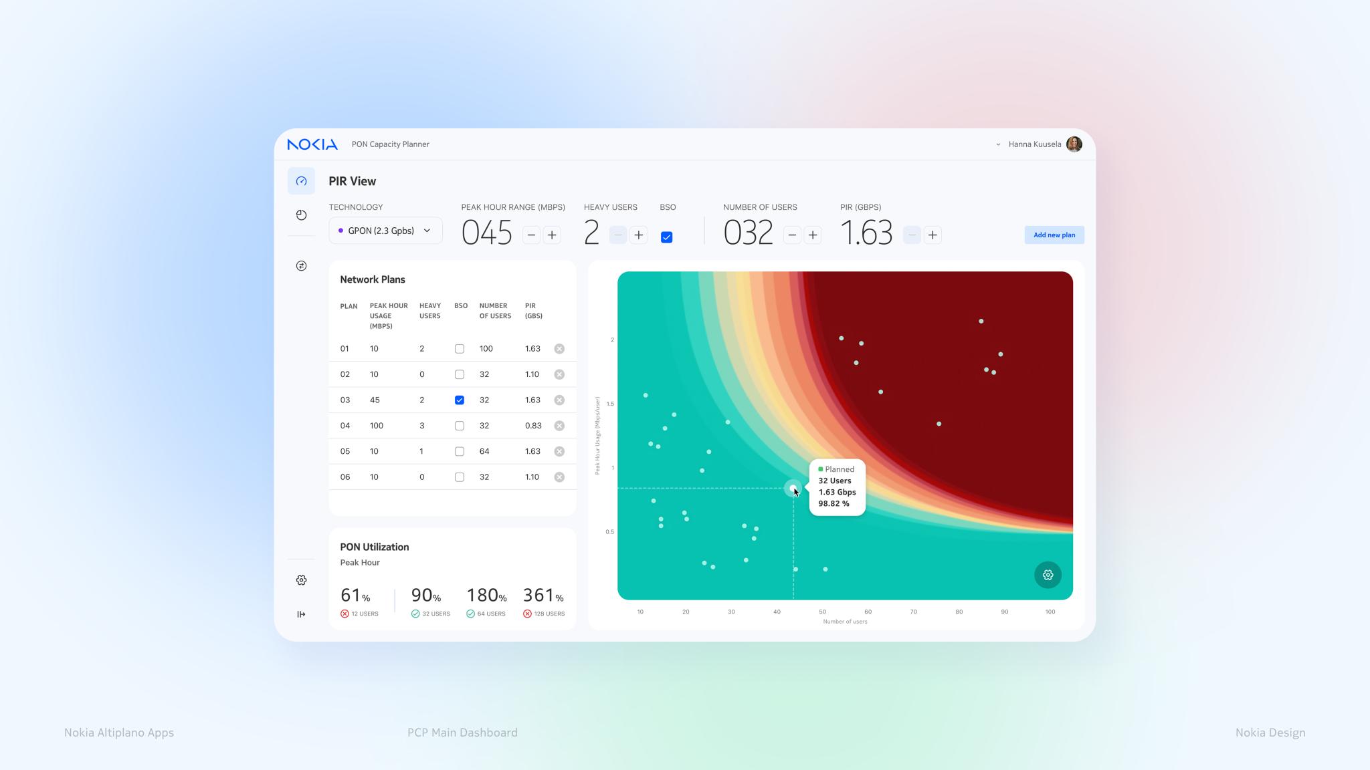Select the Peak Hour label under PON Utilization
This screenshot has width=1370, height=770.
click(360, 562)
